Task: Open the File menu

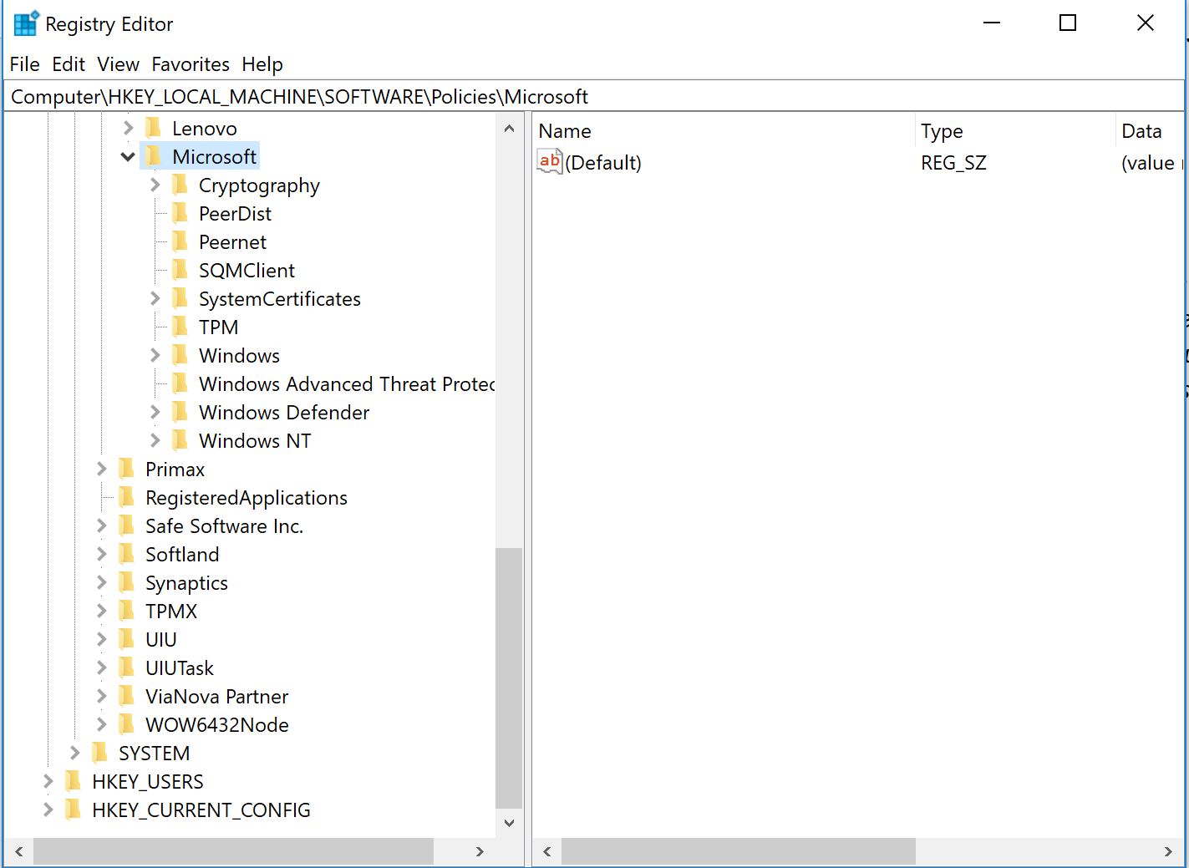Action: click(25, 64)
